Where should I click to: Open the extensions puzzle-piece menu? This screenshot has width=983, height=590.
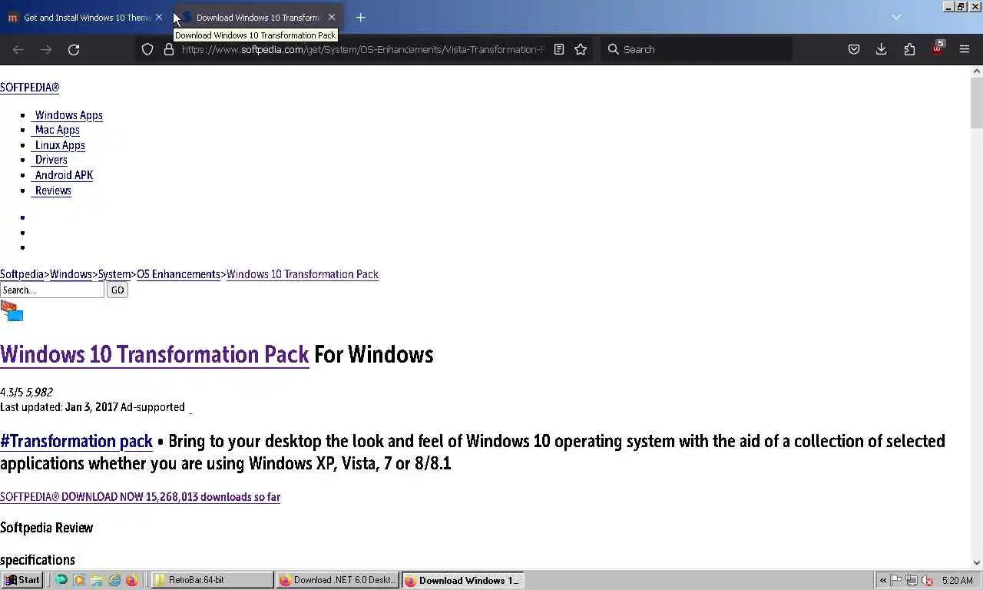[909, 49]
